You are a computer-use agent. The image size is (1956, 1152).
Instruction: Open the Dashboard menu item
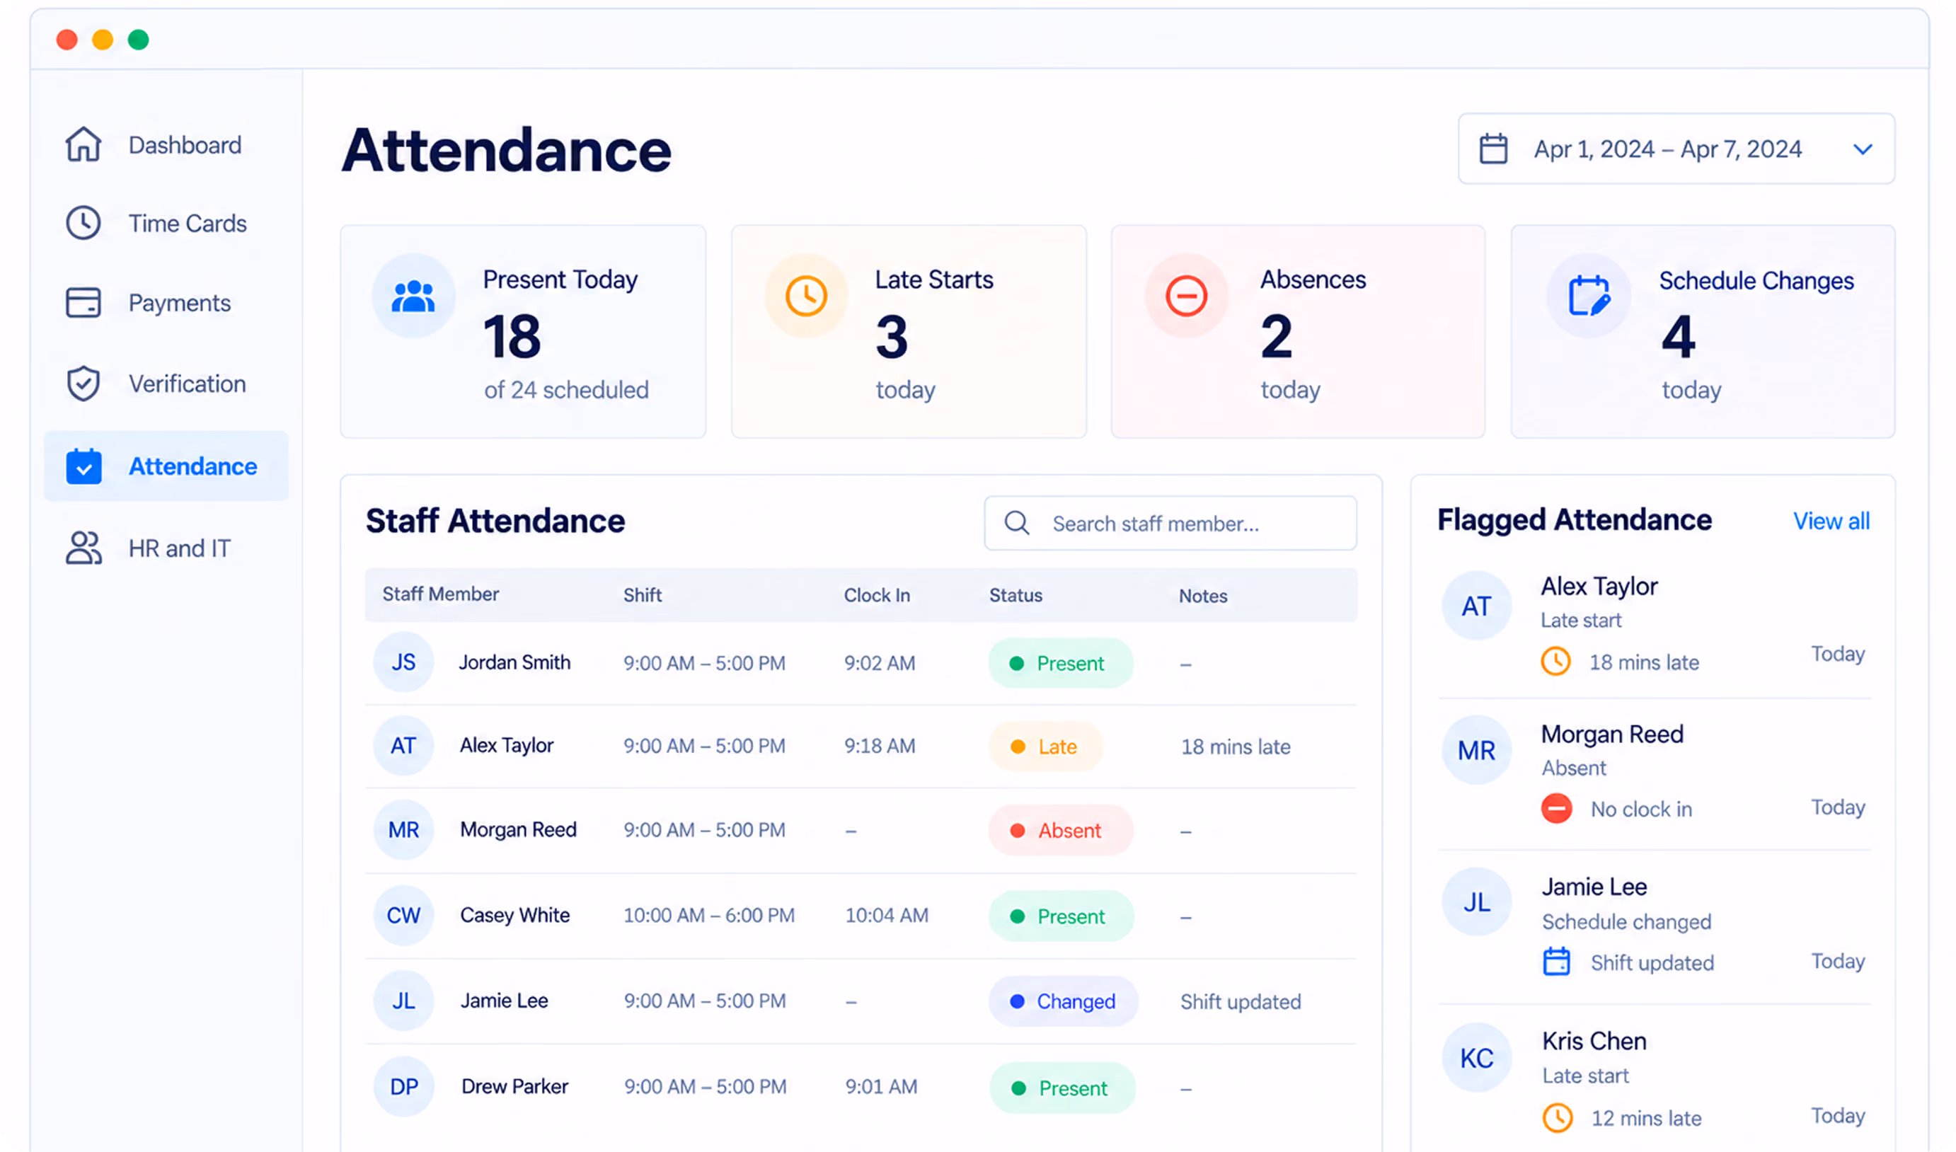(x=166, y=145)
